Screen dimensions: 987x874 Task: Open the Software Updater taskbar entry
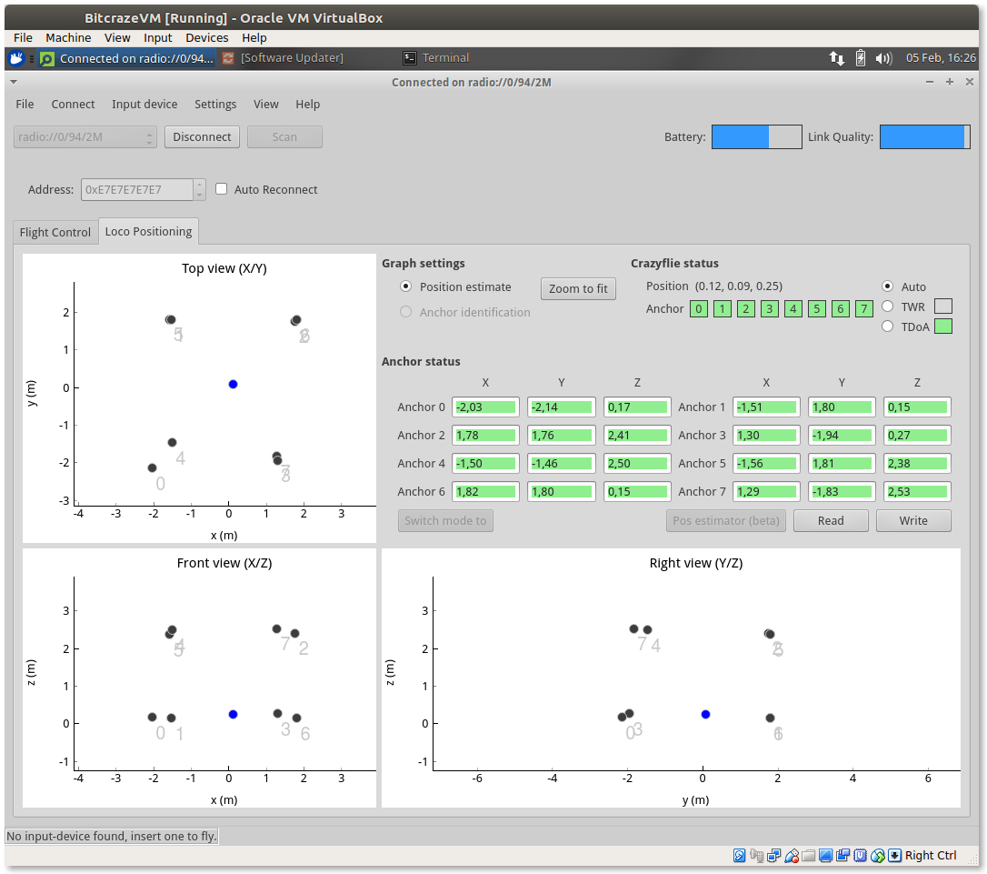284,58
